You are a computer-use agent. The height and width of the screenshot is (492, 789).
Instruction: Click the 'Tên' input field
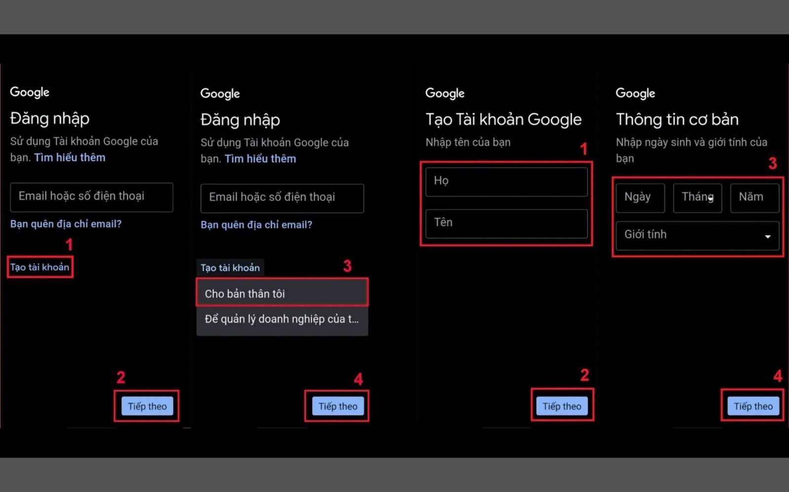(x=506, y=223)
